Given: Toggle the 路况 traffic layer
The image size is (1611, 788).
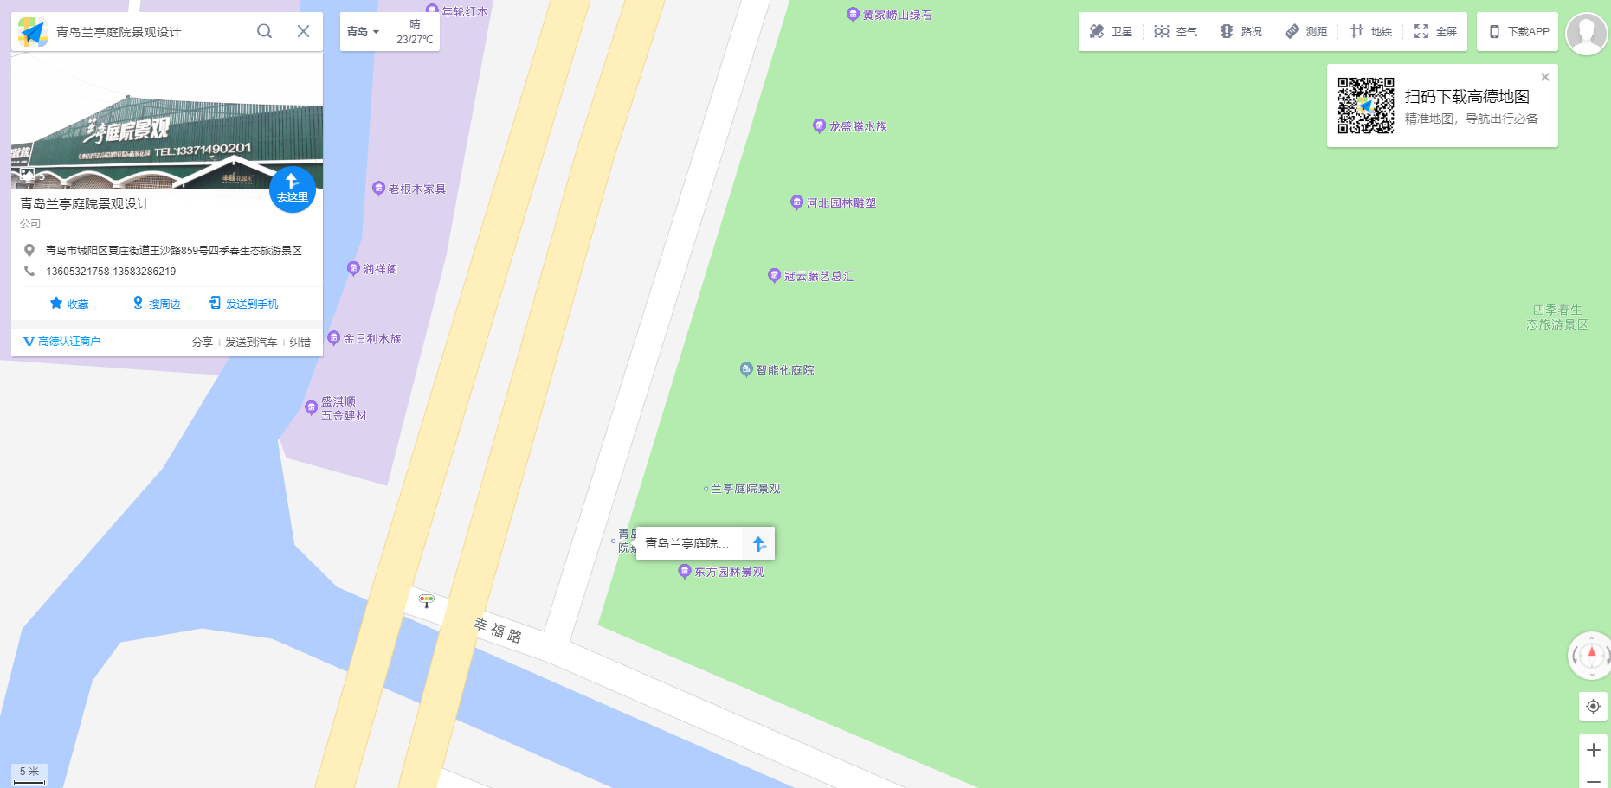Looking at the screenshot, I should [1240, 31].
